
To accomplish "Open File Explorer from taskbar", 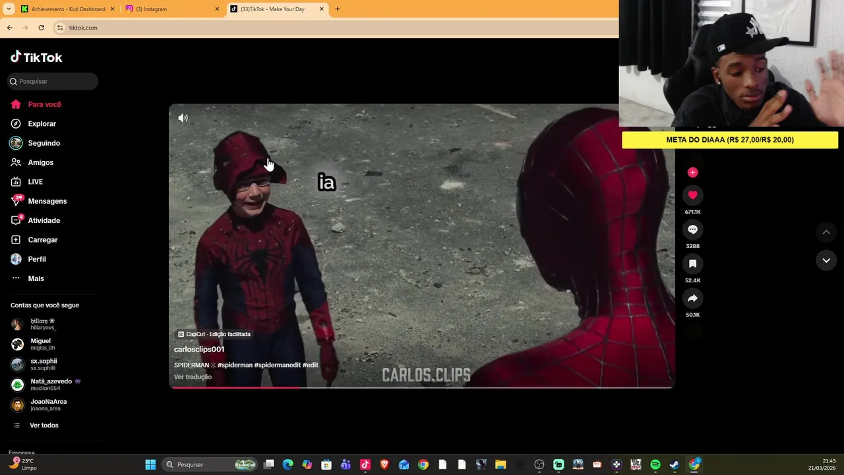I will [x=500, y=464].
